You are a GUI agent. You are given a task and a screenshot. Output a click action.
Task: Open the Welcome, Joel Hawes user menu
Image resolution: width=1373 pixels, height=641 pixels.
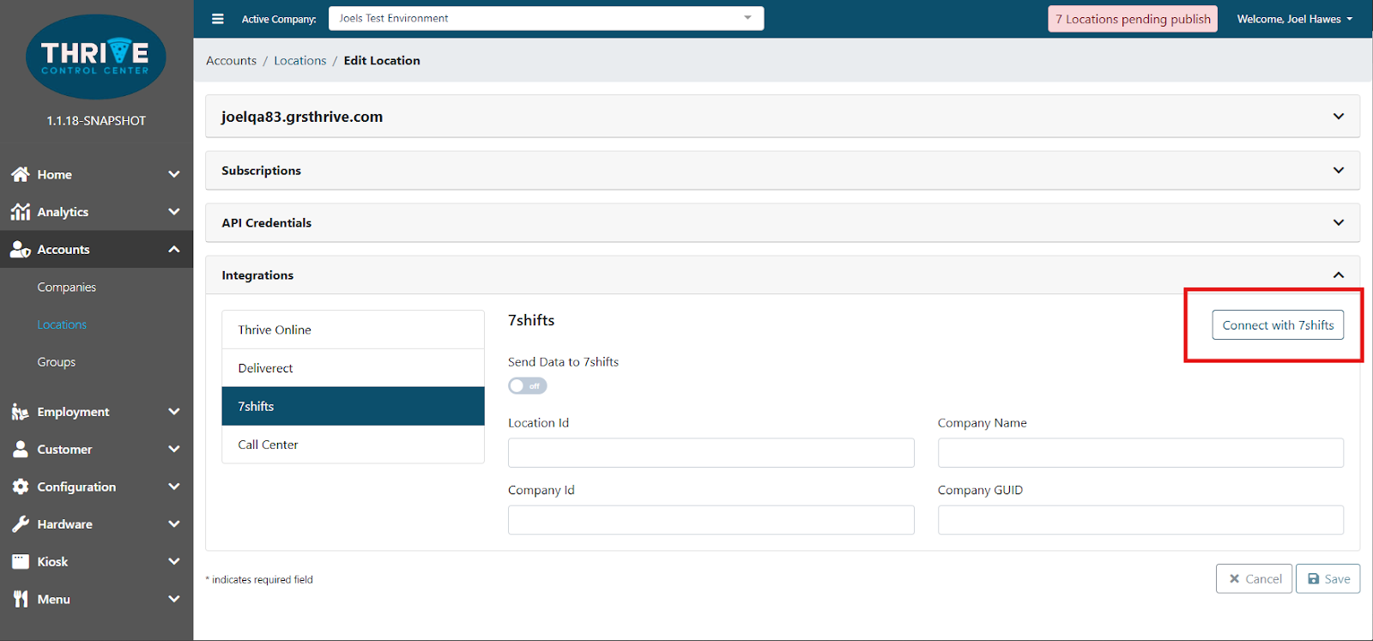point(1294,19)
